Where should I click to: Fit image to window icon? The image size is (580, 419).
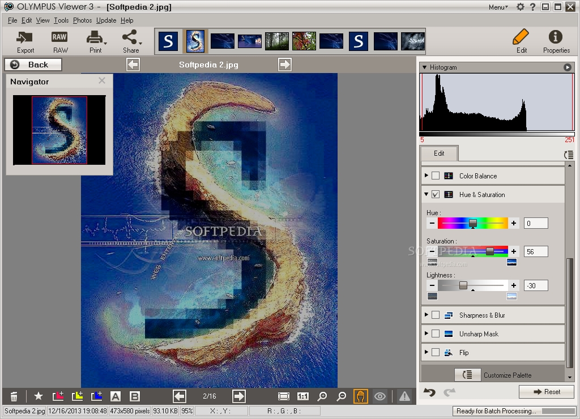(x=284, y=396)
